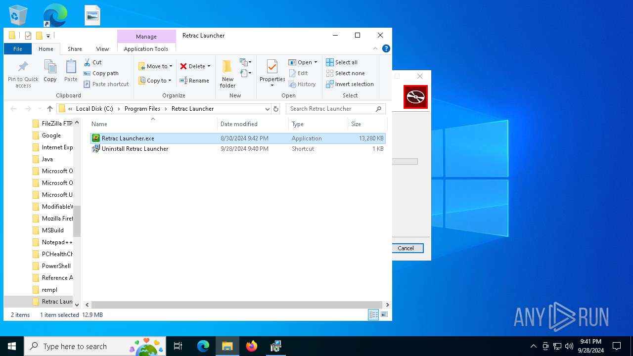Click Invert selection
The width and height of the screenshot is (633, 356).
350,84
